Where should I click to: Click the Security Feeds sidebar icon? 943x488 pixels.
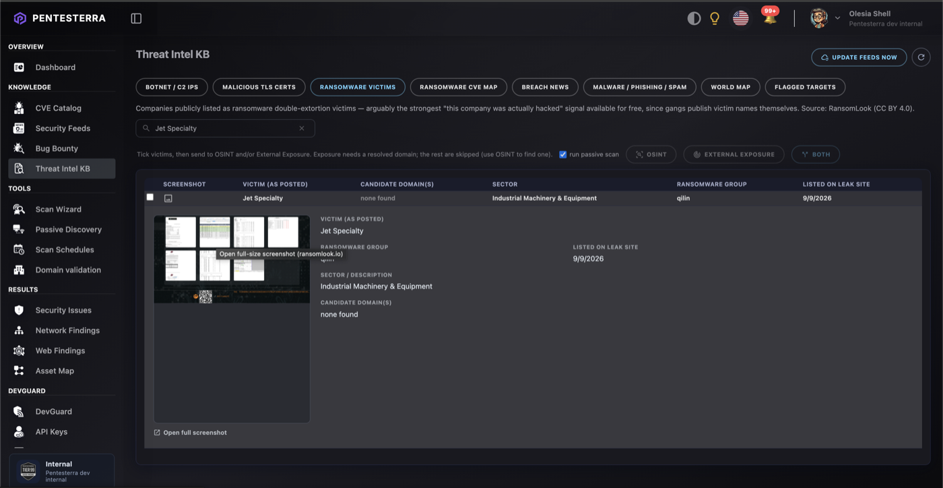[x=20, y=128]
